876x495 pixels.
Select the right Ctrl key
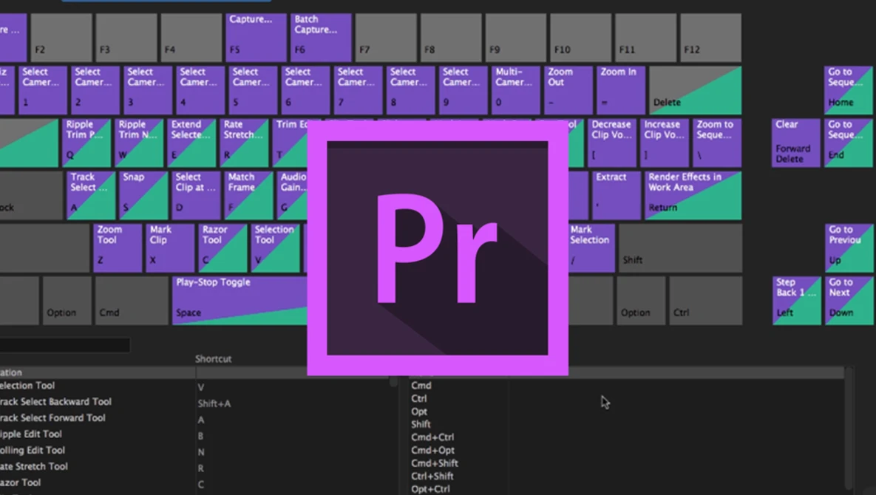705,300
